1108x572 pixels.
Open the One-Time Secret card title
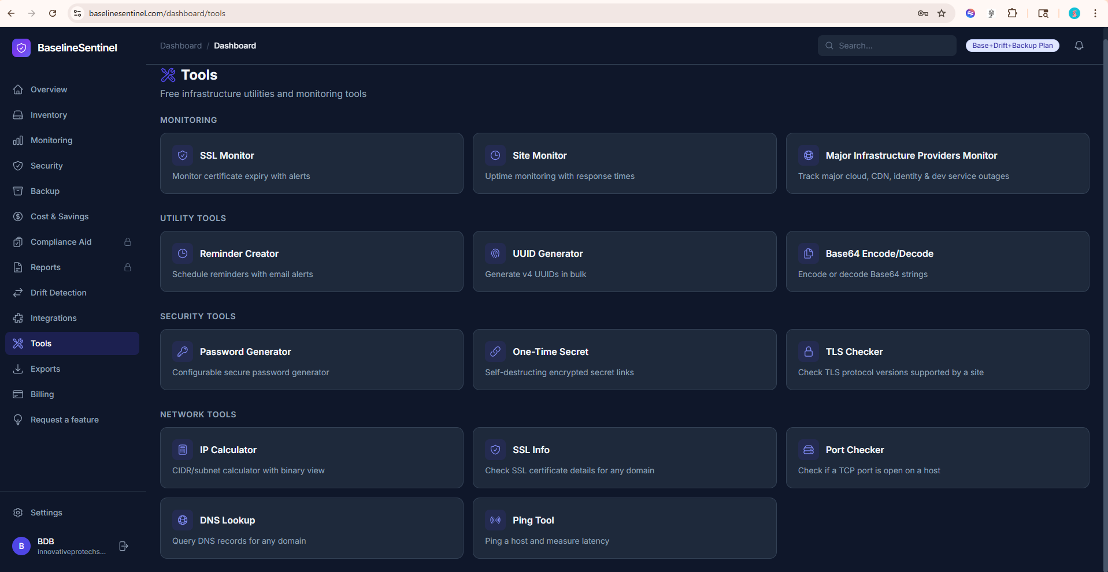[551, 352]
